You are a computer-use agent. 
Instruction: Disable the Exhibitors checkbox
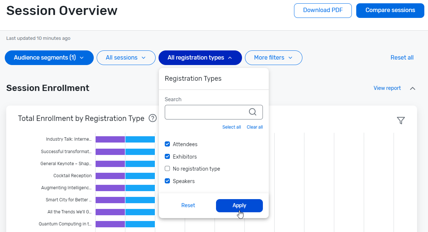167,156
